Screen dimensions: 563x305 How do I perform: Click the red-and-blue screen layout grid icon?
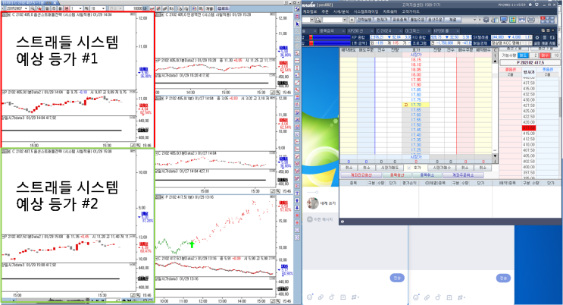(x=547, y=20)
